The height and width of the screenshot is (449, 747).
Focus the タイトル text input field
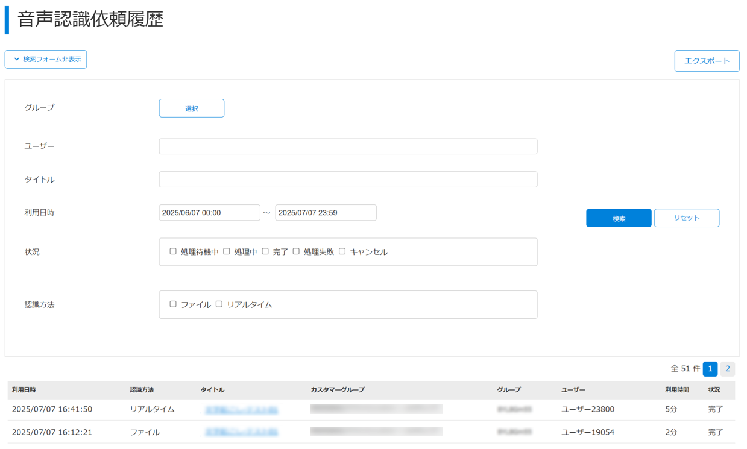348,180
